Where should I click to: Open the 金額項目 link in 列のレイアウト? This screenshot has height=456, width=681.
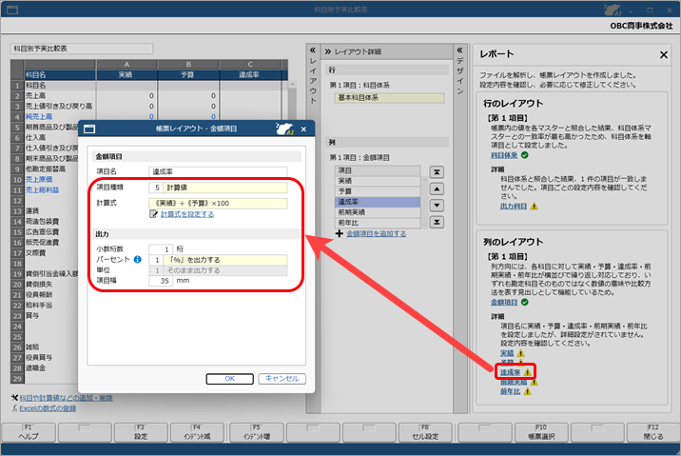pos(504,302)
